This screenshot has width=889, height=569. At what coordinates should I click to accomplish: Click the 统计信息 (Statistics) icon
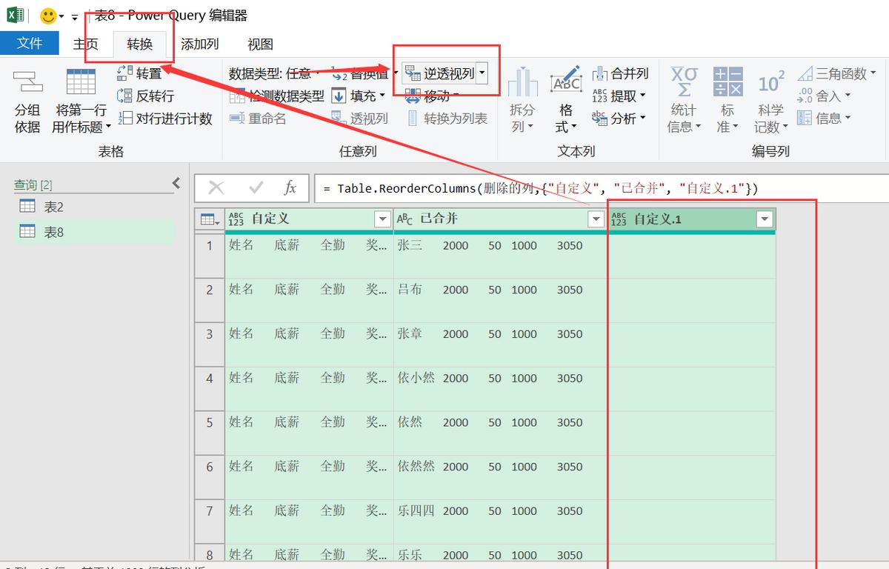[682, 96]
